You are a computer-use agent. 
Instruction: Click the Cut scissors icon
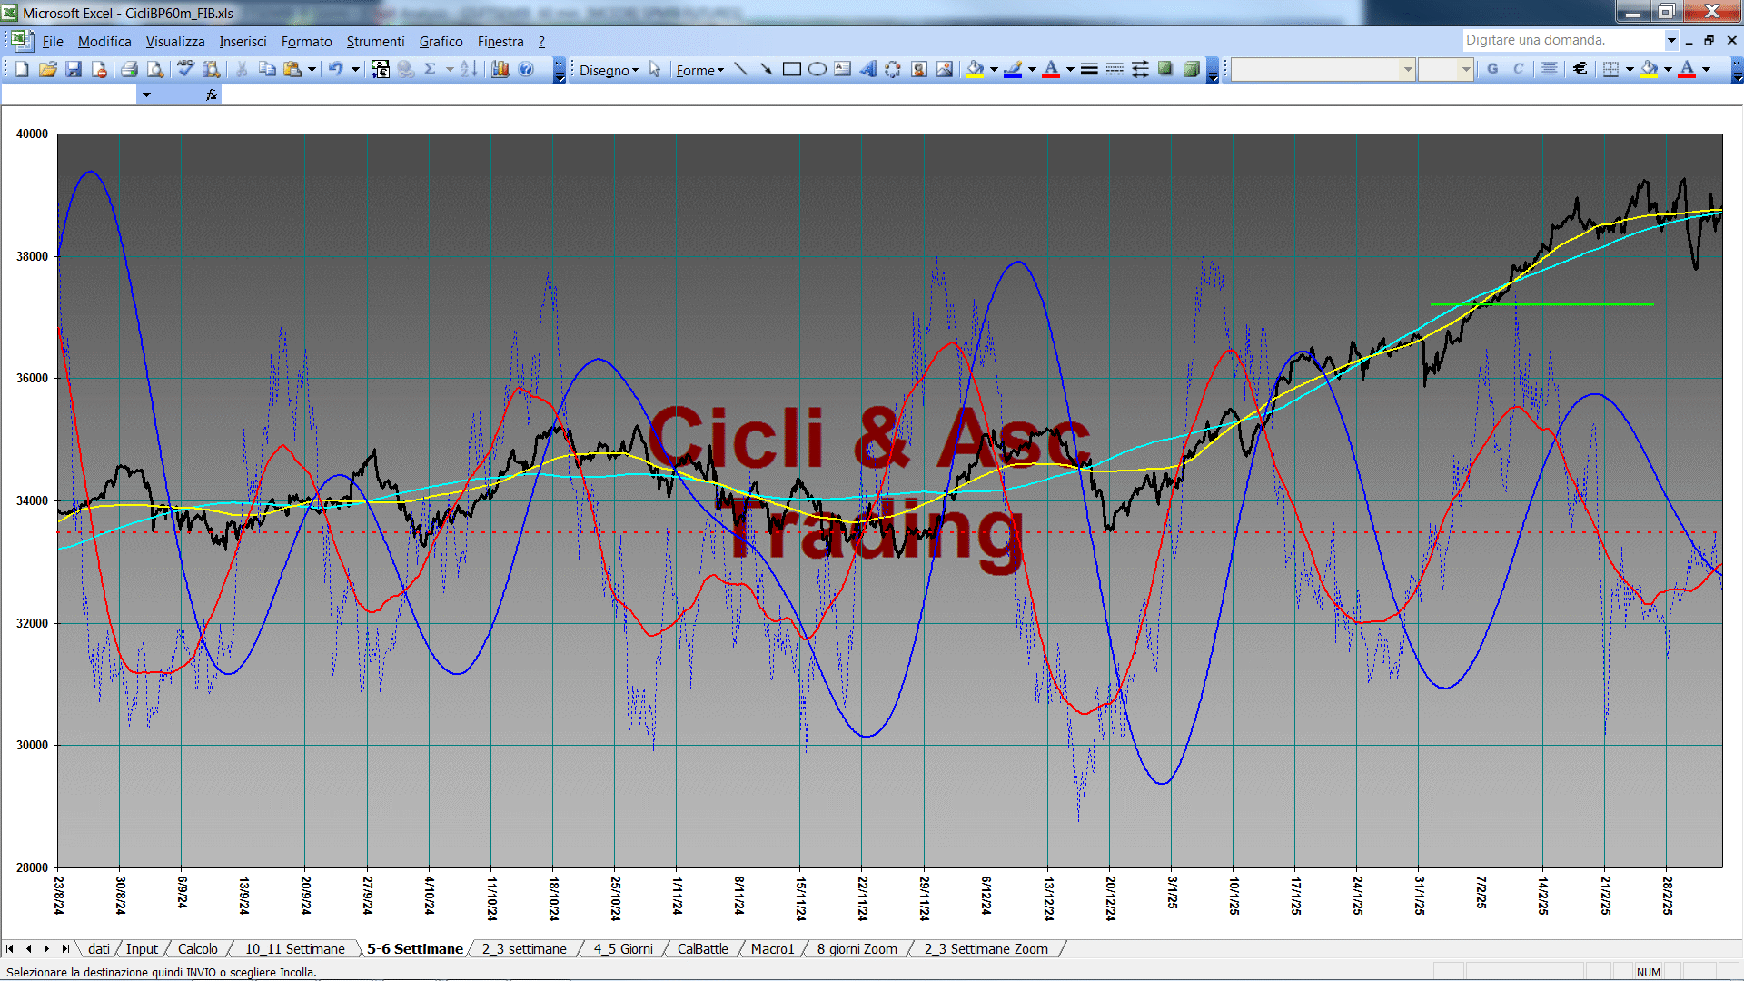[x=242, y=69]
